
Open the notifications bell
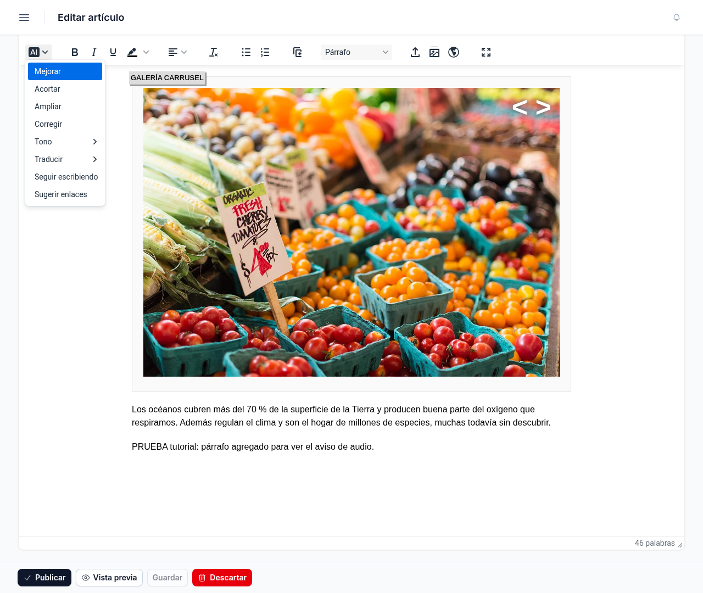pyautogui.click(x=677, y=18)
